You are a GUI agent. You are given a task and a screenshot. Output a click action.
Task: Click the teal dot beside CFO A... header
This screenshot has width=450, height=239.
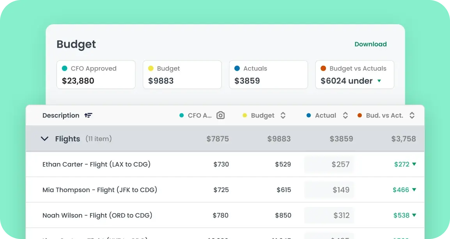[181, 116]
